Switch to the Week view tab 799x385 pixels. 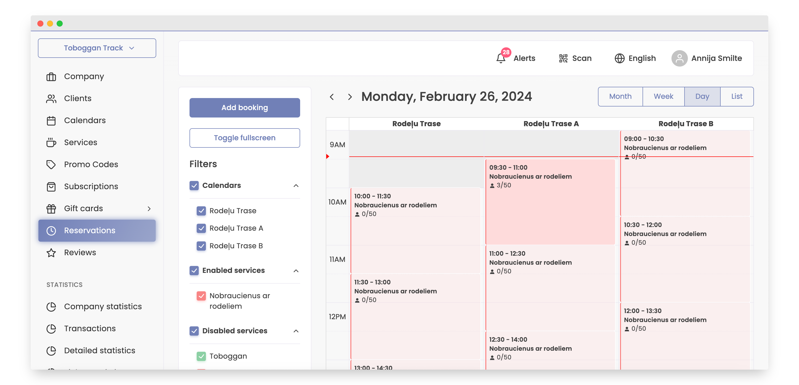[663, 97]
